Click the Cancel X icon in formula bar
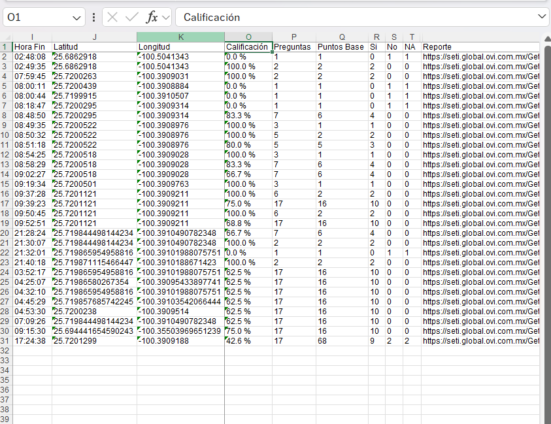Image resolution: width=551 pixels, height=424 pixels. click(113, 18)
